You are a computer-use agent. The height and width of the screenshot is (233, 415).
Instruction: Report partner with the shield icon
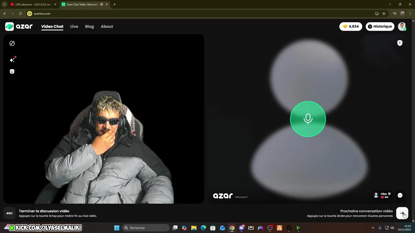point(400,43)
